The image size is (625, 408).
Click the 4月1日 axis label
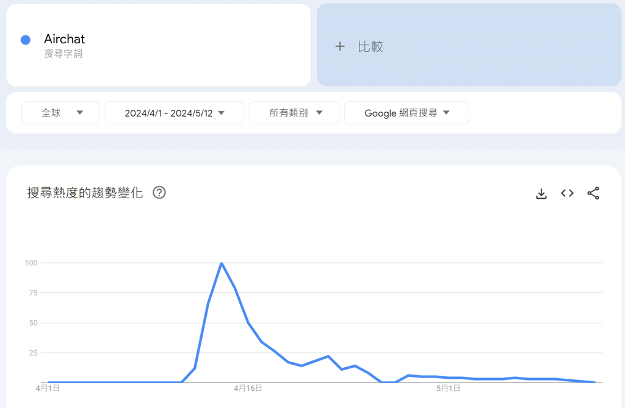pos(48,388)
